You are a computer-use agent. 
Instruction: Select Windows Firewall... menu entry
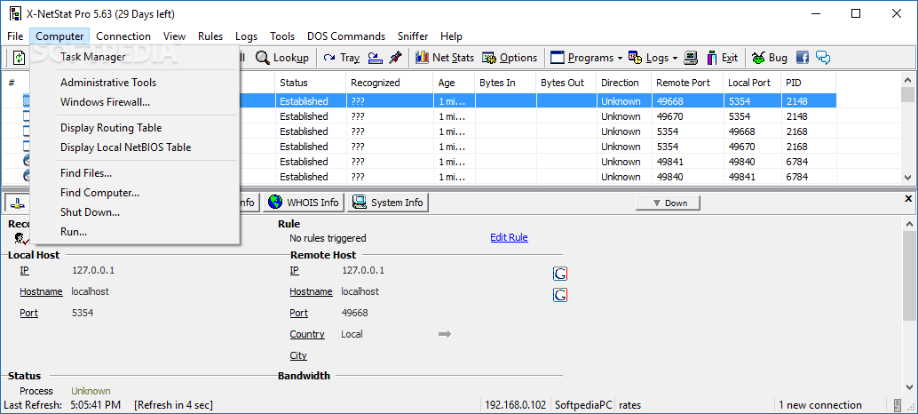[x=135, y=102]
